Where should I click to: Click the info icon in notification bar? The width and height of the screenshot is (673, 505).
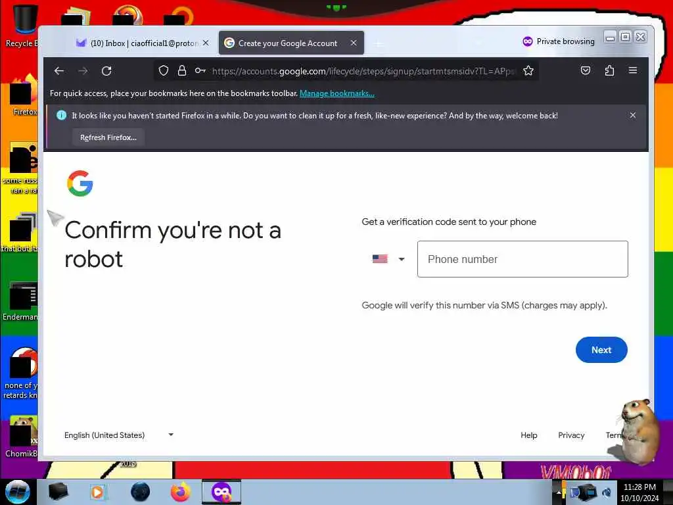coord(61,115)
